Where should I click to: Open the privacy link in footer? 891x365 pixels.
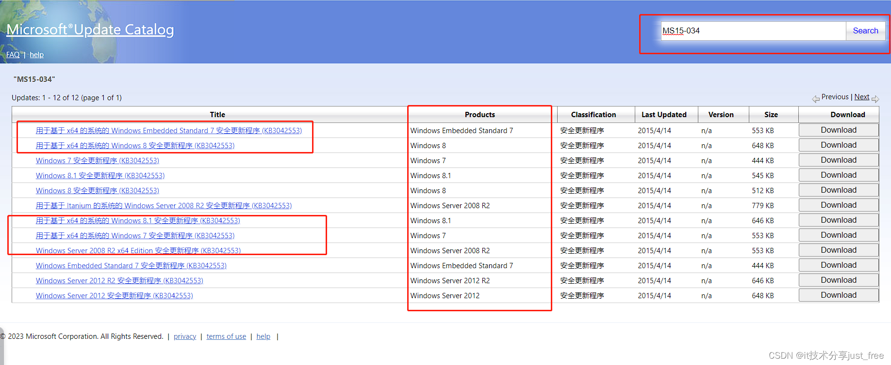[x=185, y=336]
